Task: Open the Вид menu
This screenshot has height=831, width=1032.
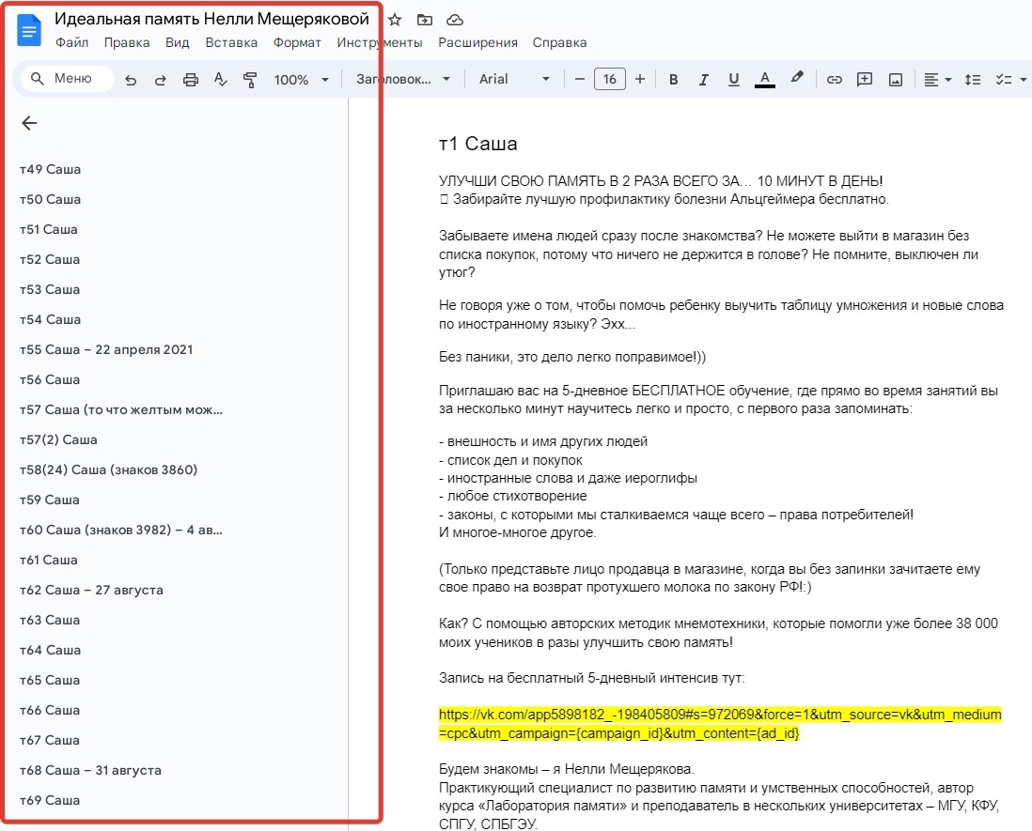Action: click(177, 43)
